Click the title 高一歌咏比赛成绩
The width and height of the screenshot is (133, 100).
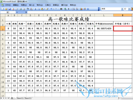pyautogui.click(x=69, y=19)
